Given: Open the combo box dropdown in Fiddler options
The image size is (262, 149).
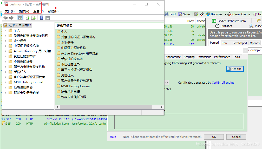Looking at the screenshot, I should pos(167,83).
